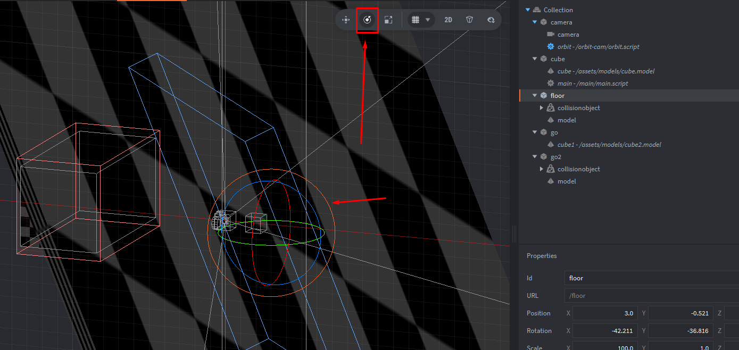Select the cube game object in outline
The height and width of the screenshot is (350, 739).
coord(557,59)
